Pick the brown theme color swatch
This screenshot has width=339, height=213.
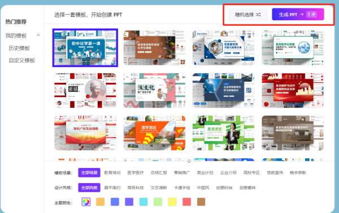click(201, 202)
